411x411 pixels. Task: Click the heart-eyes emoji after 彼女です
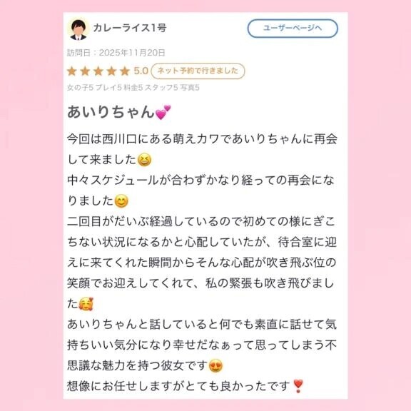coord(215,366)
